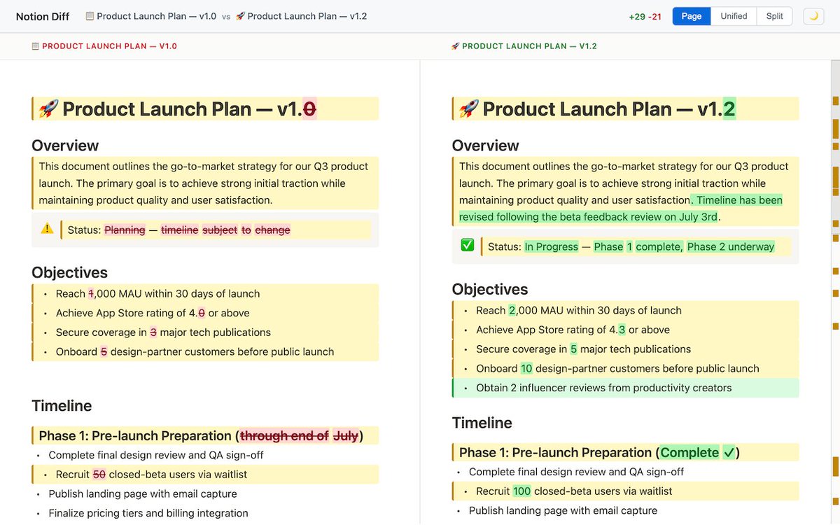840x525 pixels.
Task: Click 'Product Launch Plan — v1.2' title in the top bar
Action: [307, 16]
